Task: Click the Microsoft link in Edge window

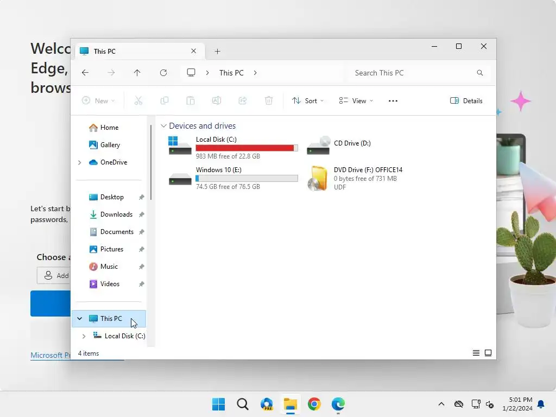Action: point(50,355)
